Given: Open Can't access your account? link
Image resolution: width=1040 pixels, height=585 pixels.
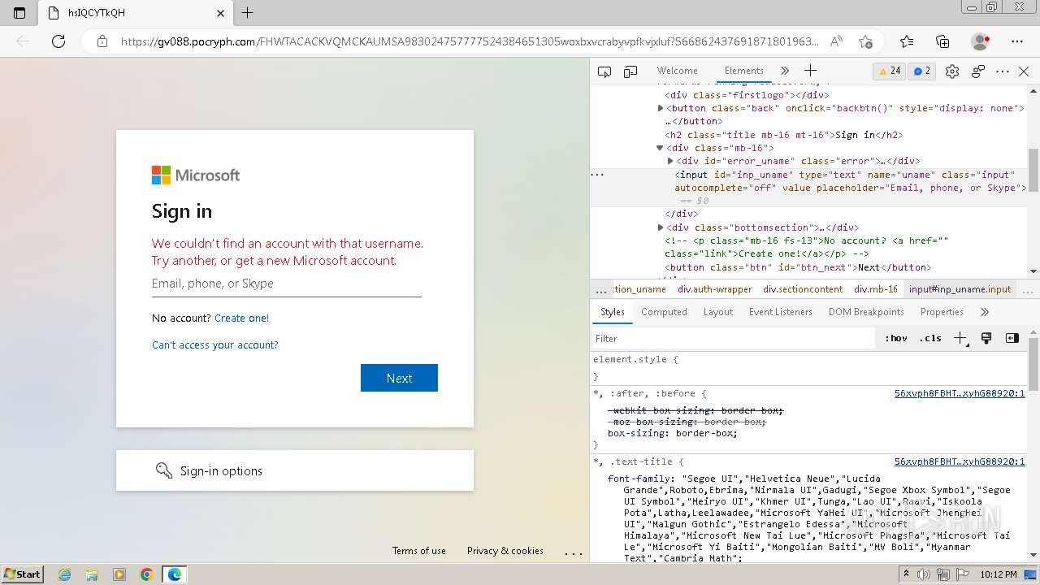Looking at the screenshot, I should point(215,345).
